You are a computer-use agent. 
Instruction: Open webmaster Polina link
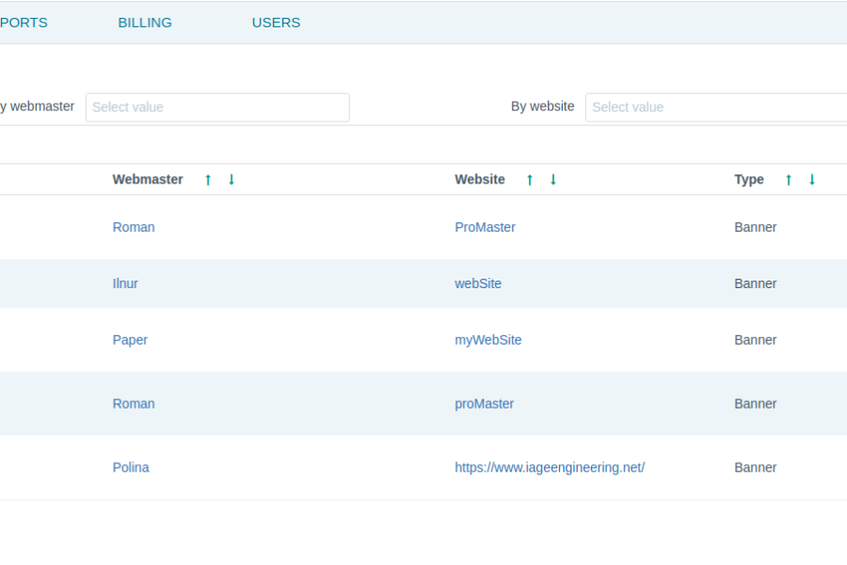(x=131, y=467)
